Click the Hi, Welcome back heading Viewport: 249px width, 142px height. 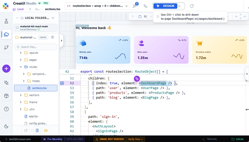[x=93, y=28]
